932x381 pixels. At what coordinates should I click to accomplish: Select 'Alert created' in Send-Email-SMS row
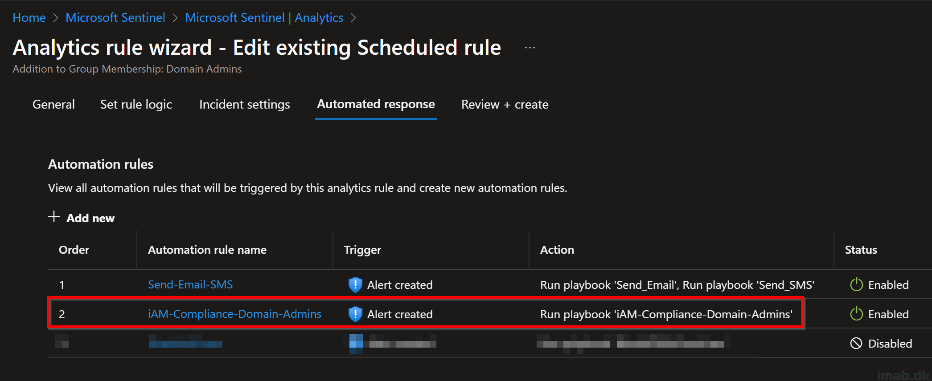[400, 285]
